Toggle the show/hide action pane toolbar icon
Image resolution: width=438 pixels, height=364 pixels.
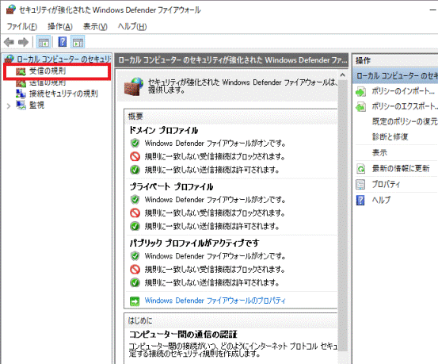pos(78,42)
